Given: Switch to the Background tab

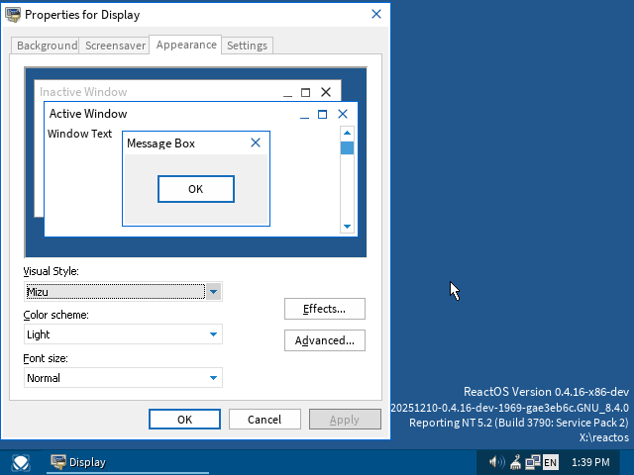Looking at the screenshot, I should 47,46.
